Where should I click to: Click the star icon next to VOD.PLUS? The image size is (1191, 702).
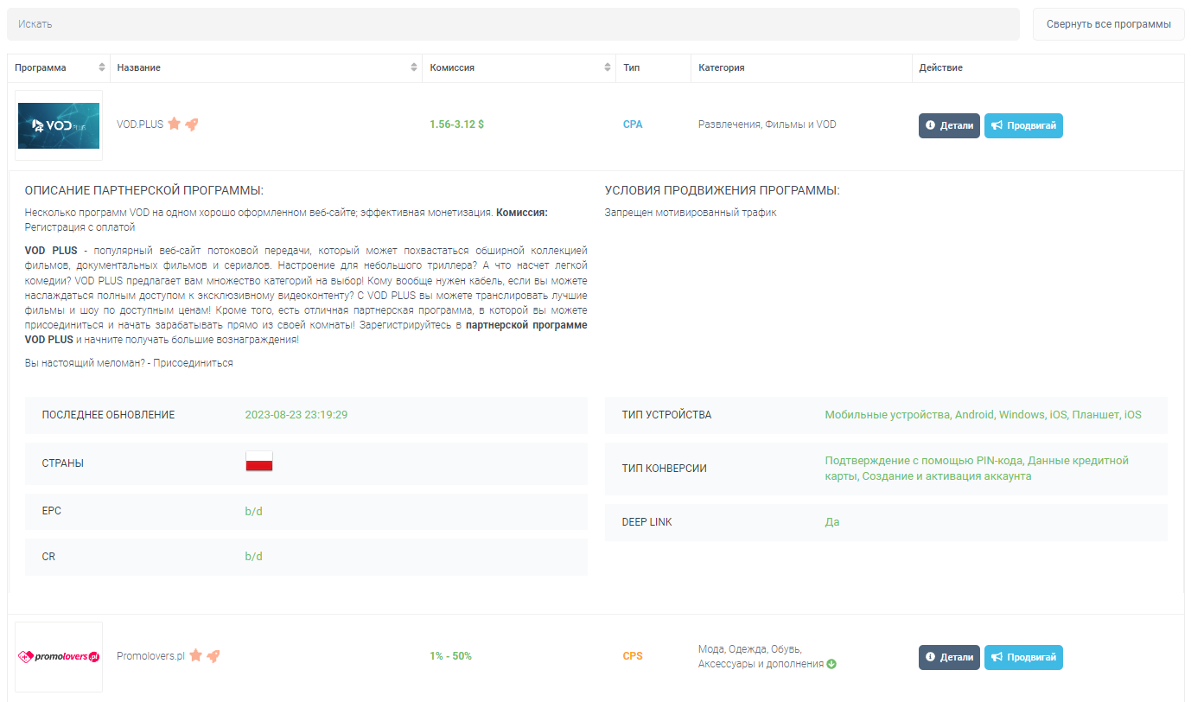pyautogui.click(x=174, y=124)
